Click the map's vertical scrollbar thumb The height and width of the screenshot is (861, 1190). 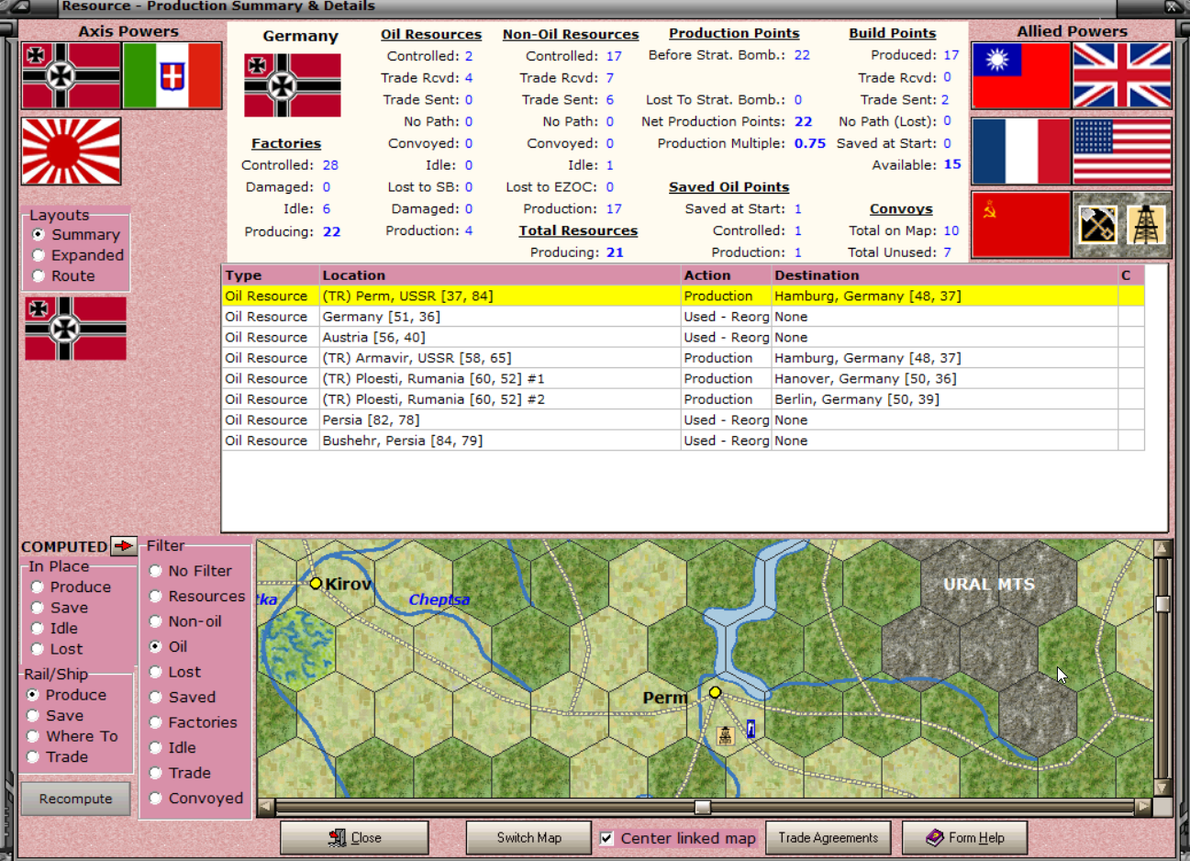click(x=1162, y=604)
